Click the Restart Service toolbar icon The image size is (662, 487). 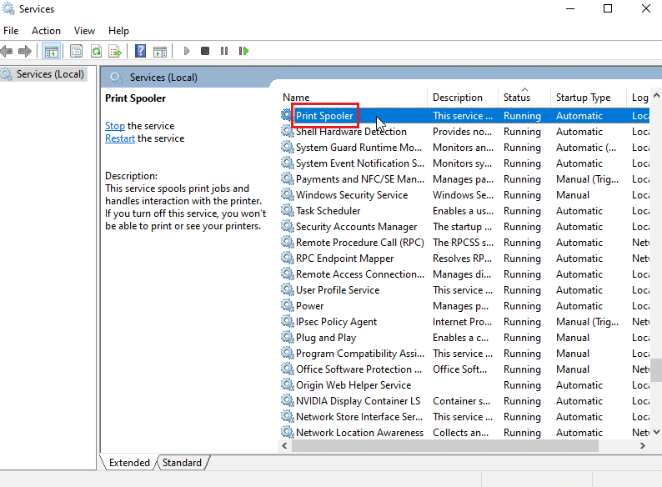[243, 51]
